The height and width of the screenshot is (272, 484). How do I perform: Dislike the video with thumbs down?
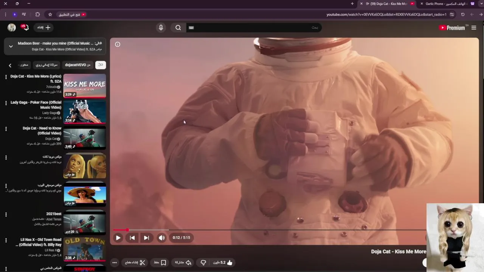click(x=203, y=263)
